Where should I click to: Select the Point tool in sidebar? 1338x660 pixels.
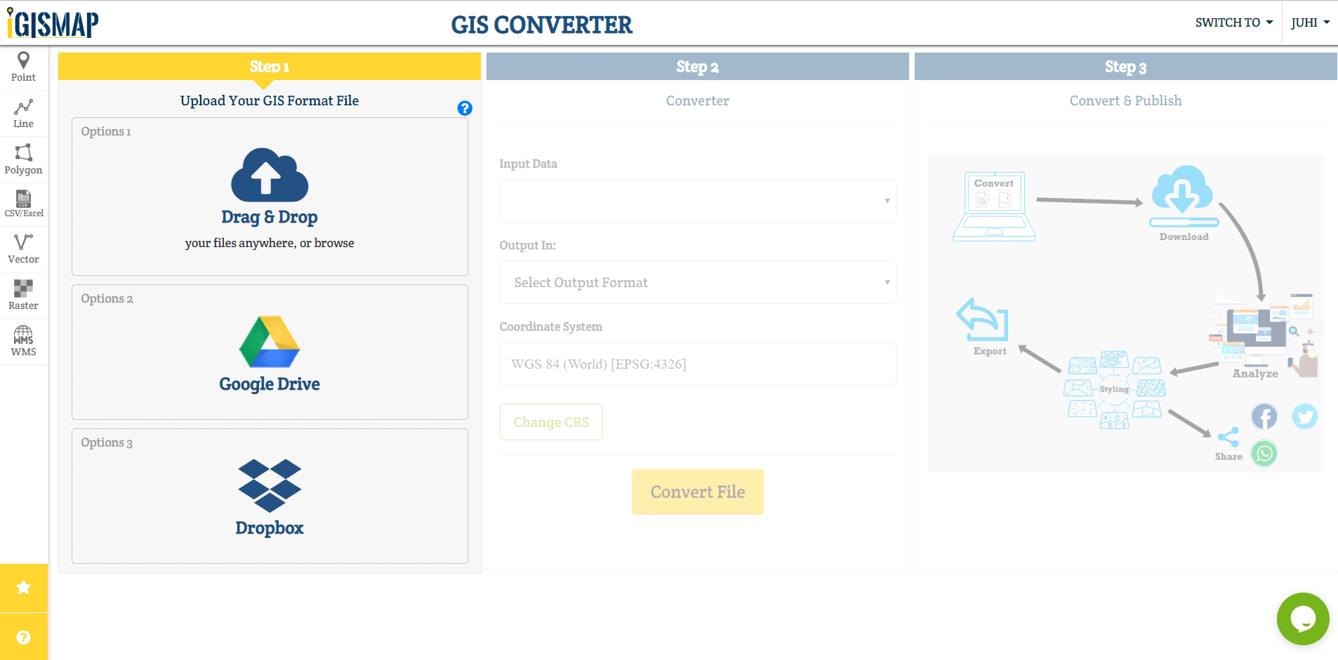(23, 67)
